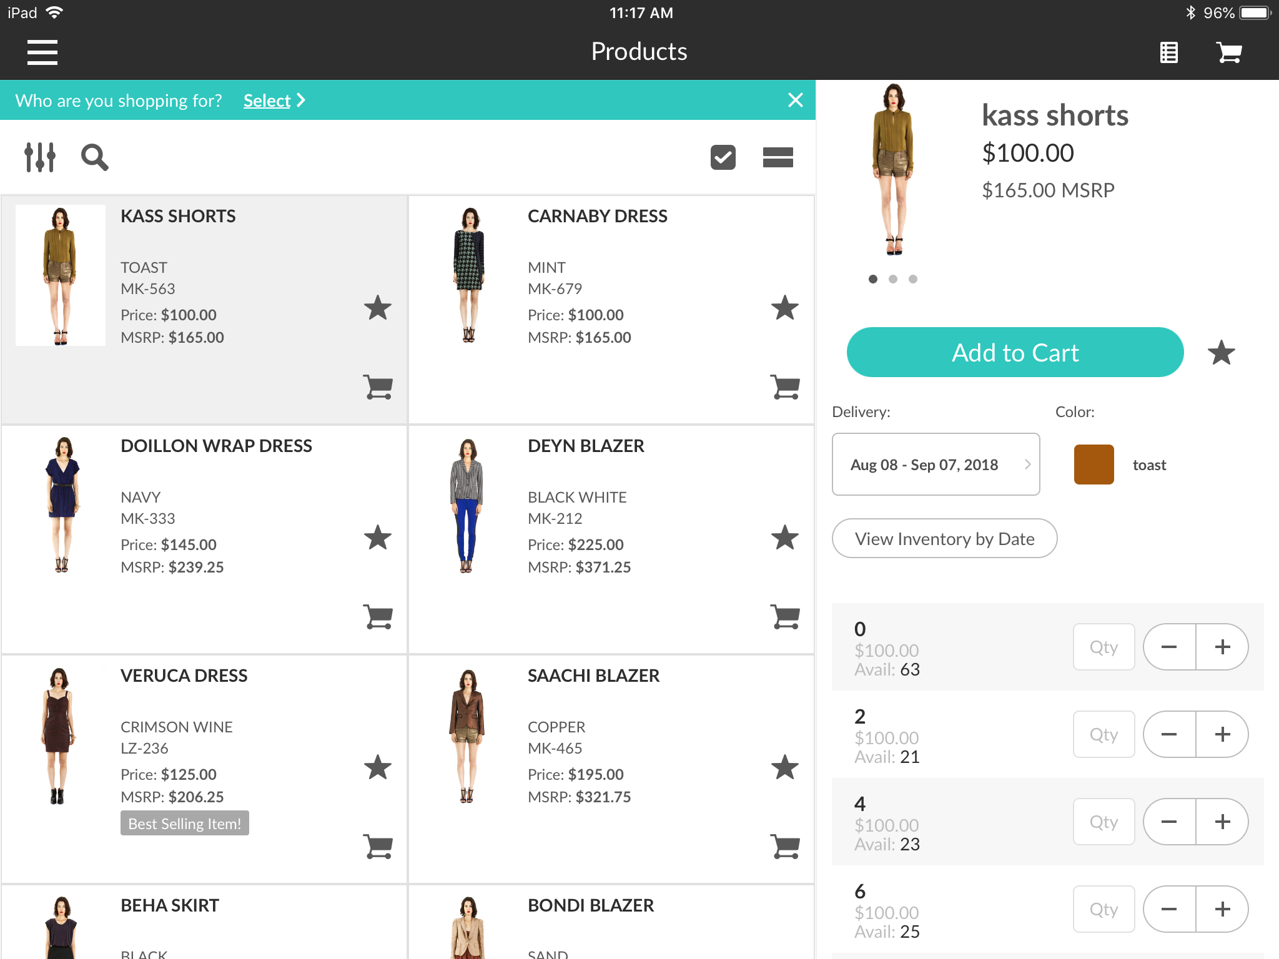Image resolution: width=1279 pixels, height=959 pixels.
Task: Go to second image pagination dot
Action: [893, 279]
